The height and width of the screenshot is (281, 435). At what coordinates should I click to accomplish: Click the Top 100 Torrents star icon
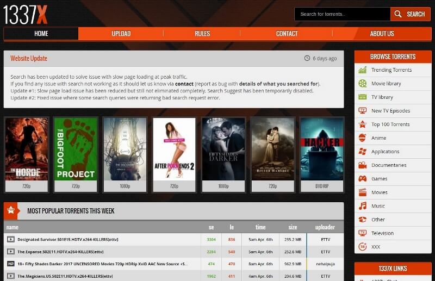(362, 124)
